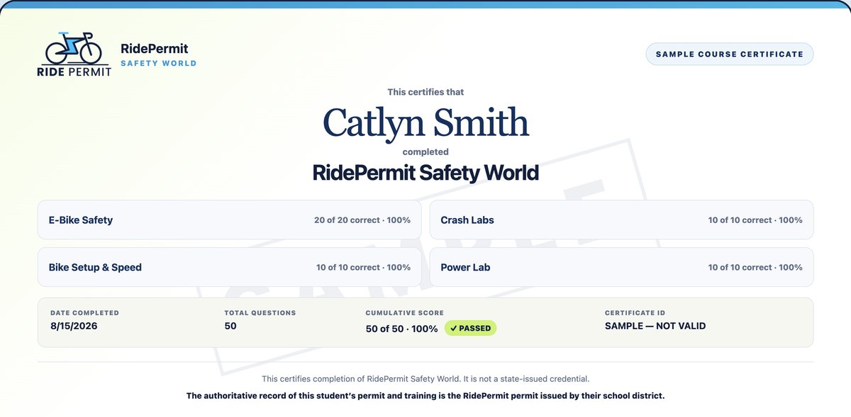
Task: Open the Bike Setup & Speed card
Action: pyautogui.click(x=229, y=267)
